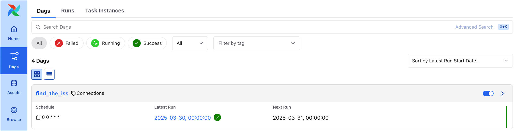Filter Dags by Success status
Viewport: 515px width, 131px height.
[147, 43]
